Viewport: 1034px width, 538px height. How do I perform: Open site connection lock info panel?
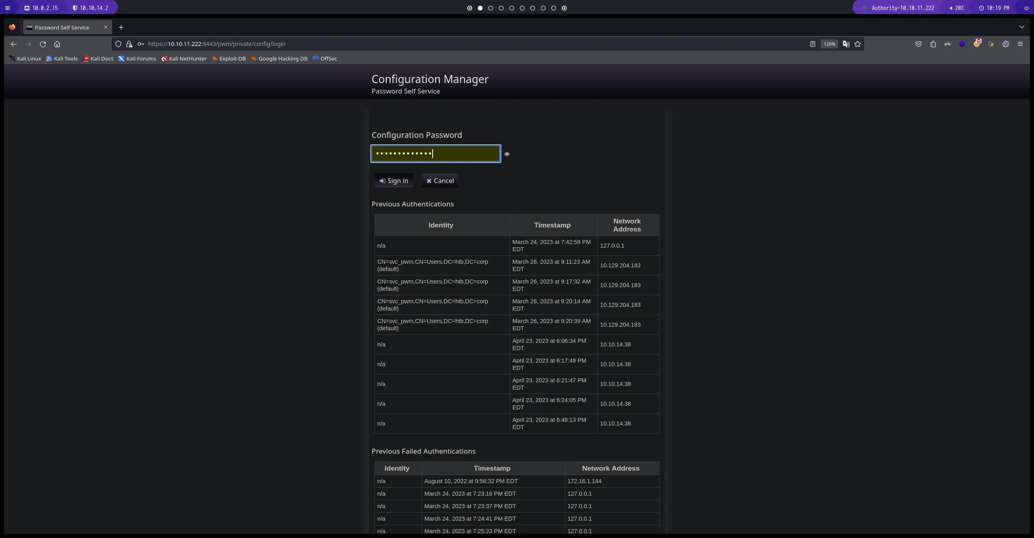click(x=129, y=44)
